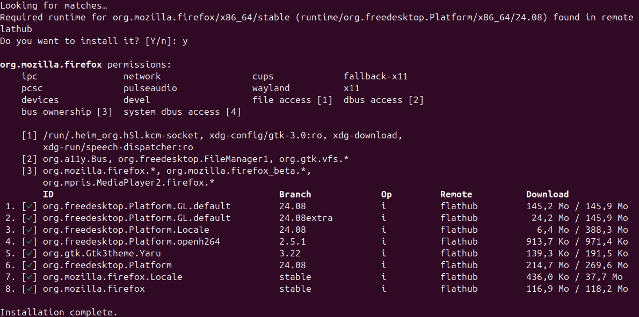Click the checkmark beside org.freedesktop.Platform.openh264
639x317 pixels.
coord(30,242)
